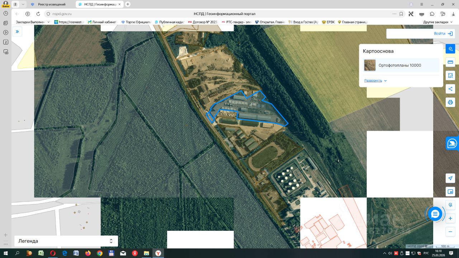This screenshot has width=459, height=258.
Task: Open the rosreestr bookmark
Action: click(x=69, y=22)
